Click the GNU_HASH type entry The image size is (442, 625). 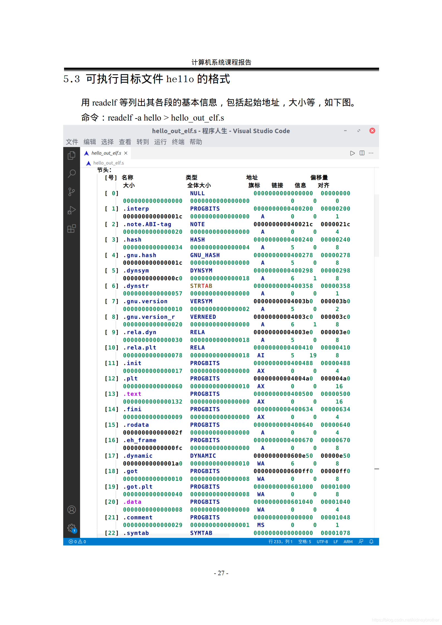click(205, 255)
